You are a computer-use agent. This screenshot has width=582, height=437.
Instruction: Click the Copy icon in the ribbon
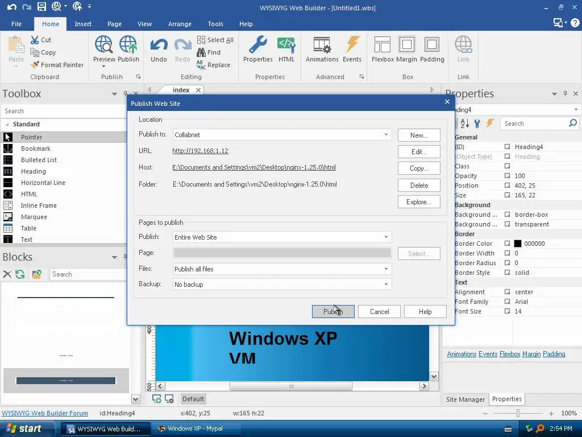coord(35,52)
